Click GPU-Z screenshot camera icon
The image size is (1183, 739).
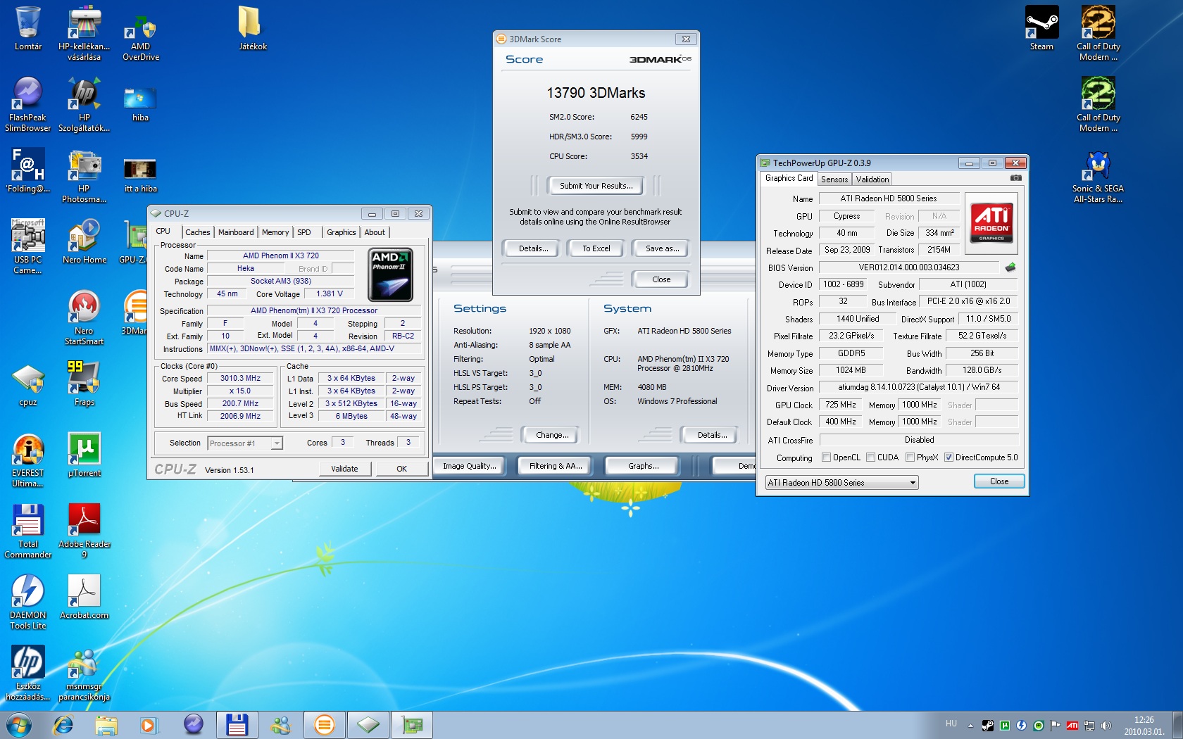tap(1015, 178)
